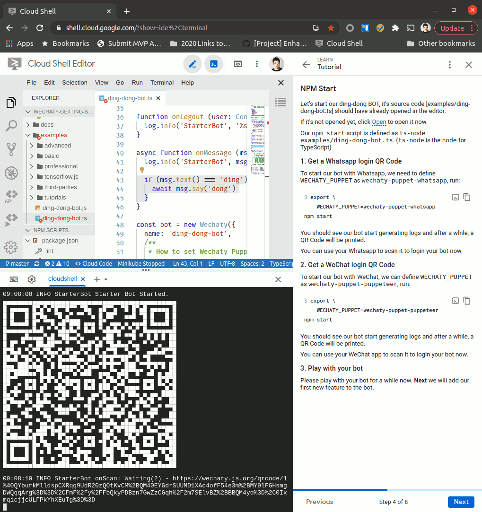Open terminal settings gear
482x512 pixels.
[32, 279]
